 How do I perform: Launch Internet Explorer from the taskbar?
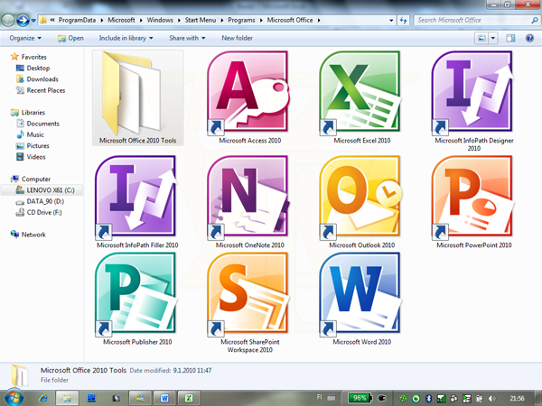[x=43, y=398]
